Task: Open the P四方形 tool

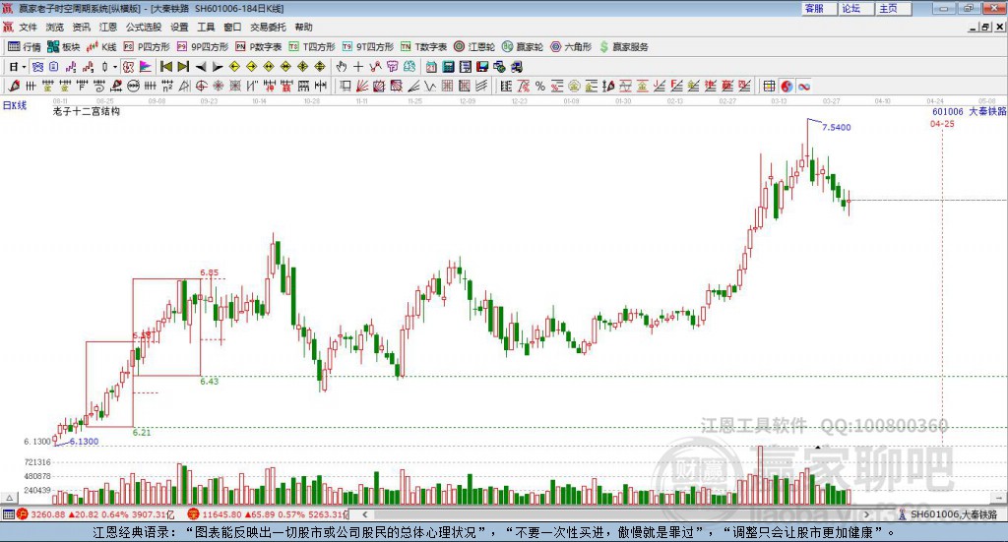Action: coord(147,47)
